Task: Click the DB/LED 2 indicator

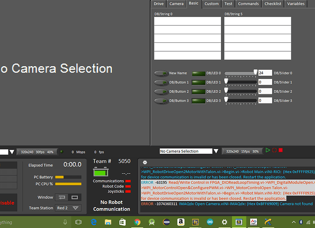Action: click(x=199, y=92)
